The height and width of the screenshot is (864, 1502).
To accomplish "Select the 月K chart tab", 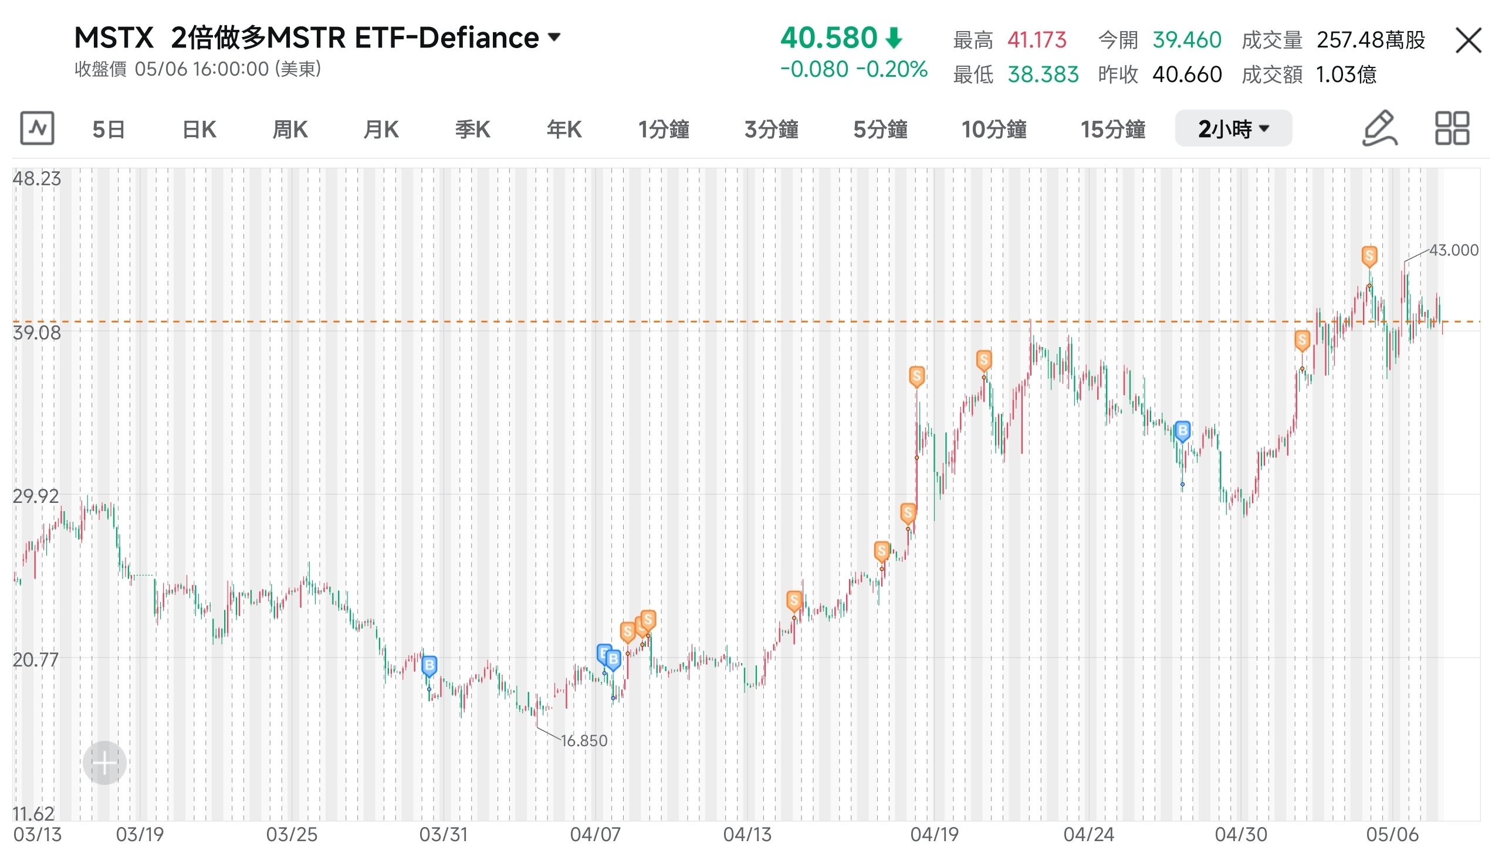I will (381, 129).
